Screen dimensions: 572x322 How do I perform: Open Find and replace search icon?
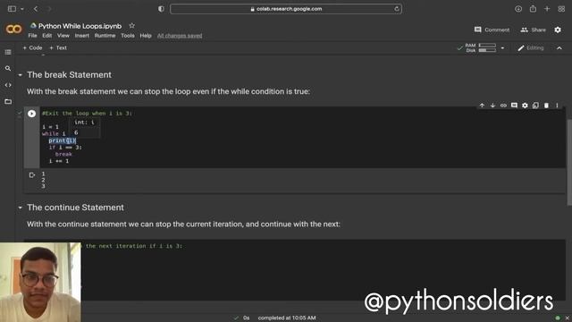[x=8, y=68]
